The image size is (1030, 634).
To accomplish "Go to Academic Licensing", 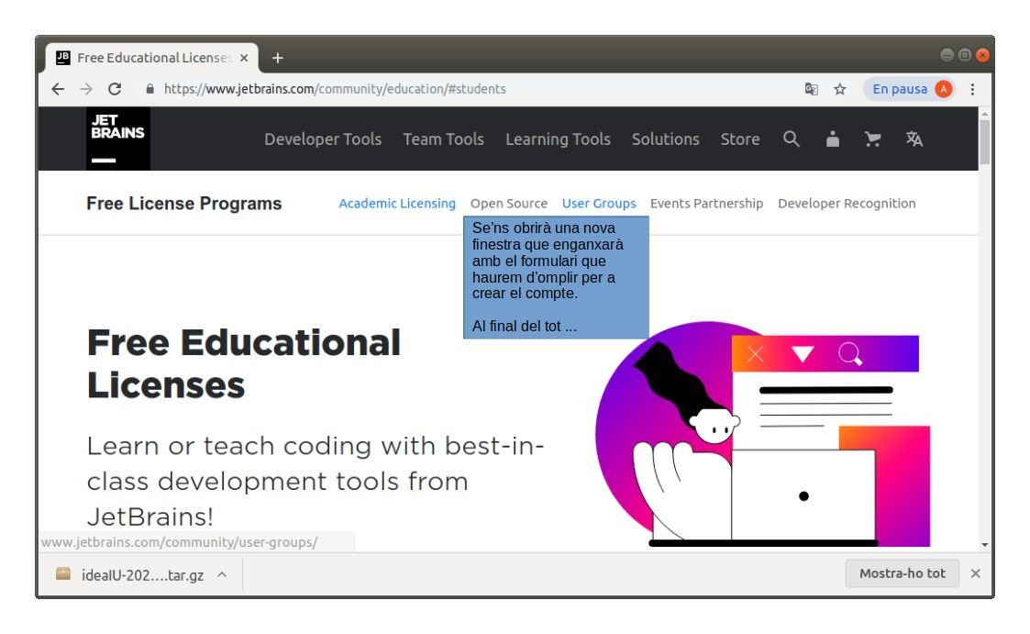I will (397, 204).
